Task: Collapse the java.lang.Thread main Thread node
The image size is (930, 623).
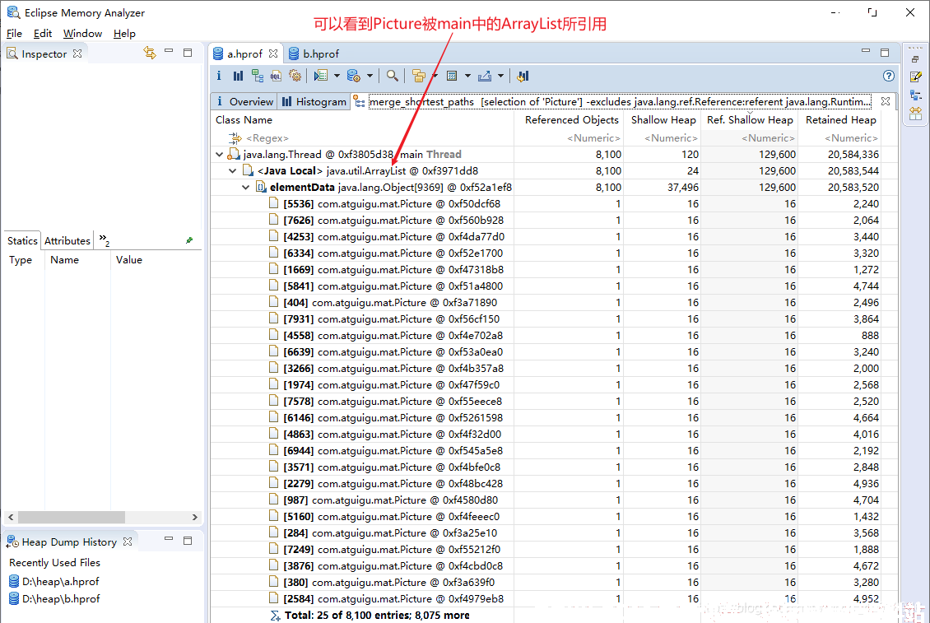Action: click(220, 154)
